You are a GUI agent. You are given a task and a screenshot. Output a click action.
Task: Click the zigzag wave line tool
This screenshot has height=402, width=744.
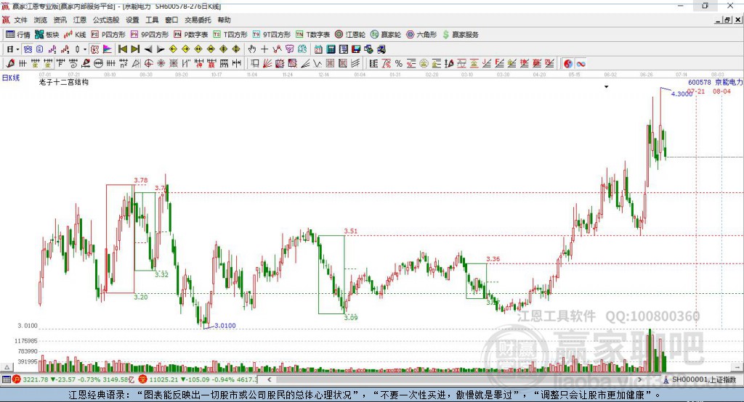coord(318,64)
